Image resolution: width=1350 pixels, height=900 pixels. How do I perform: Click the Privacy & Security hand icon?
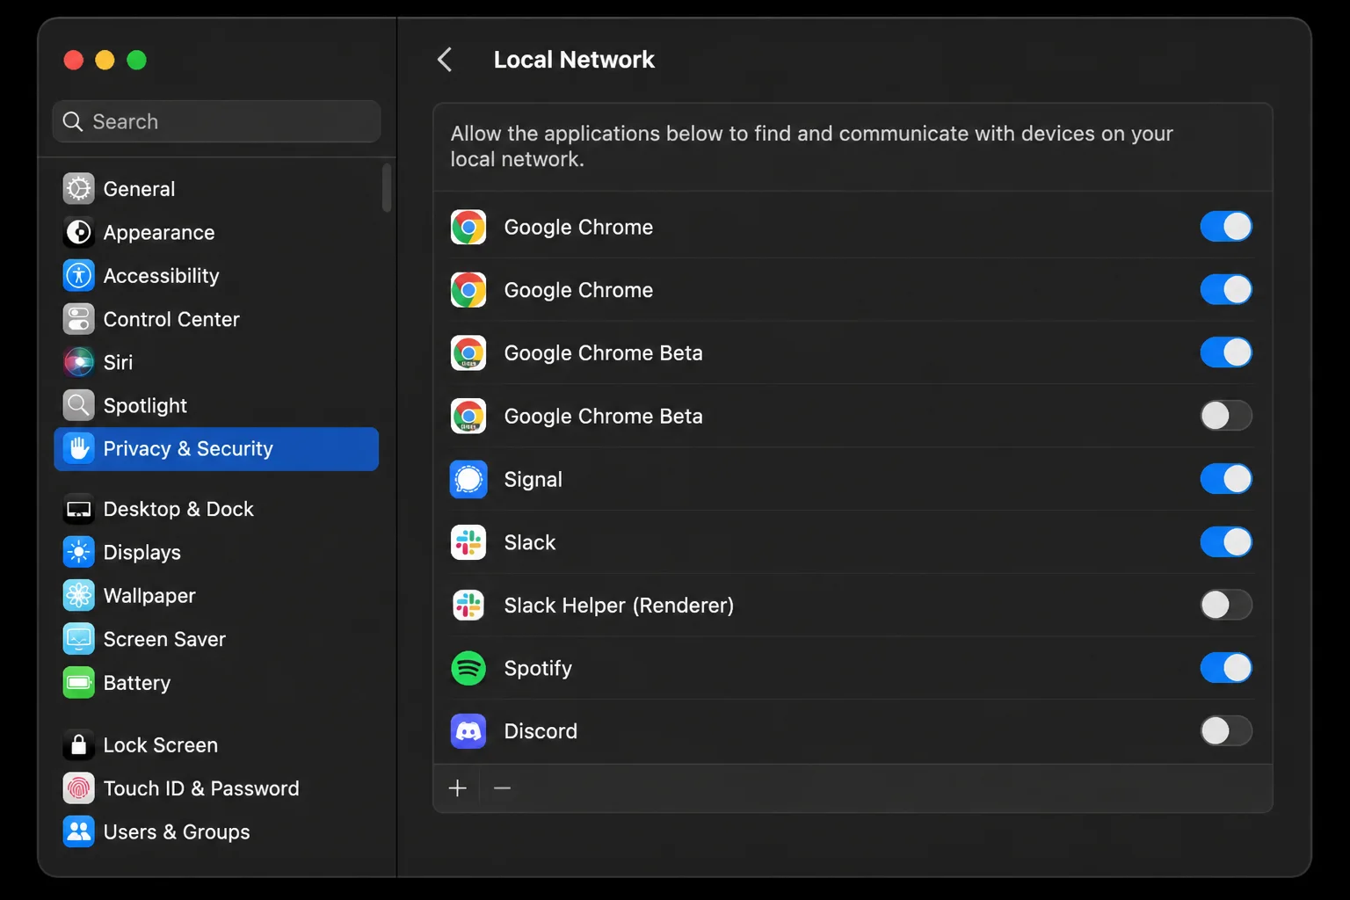78,448
